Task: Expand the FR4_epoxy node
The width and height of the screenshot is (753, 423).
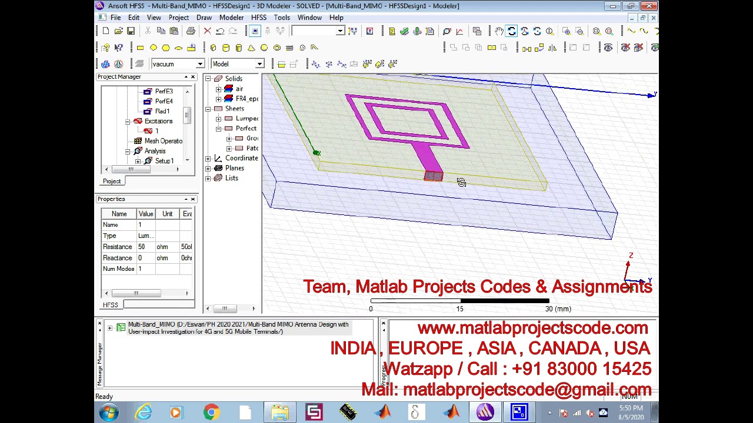Action: coord(219,99)
